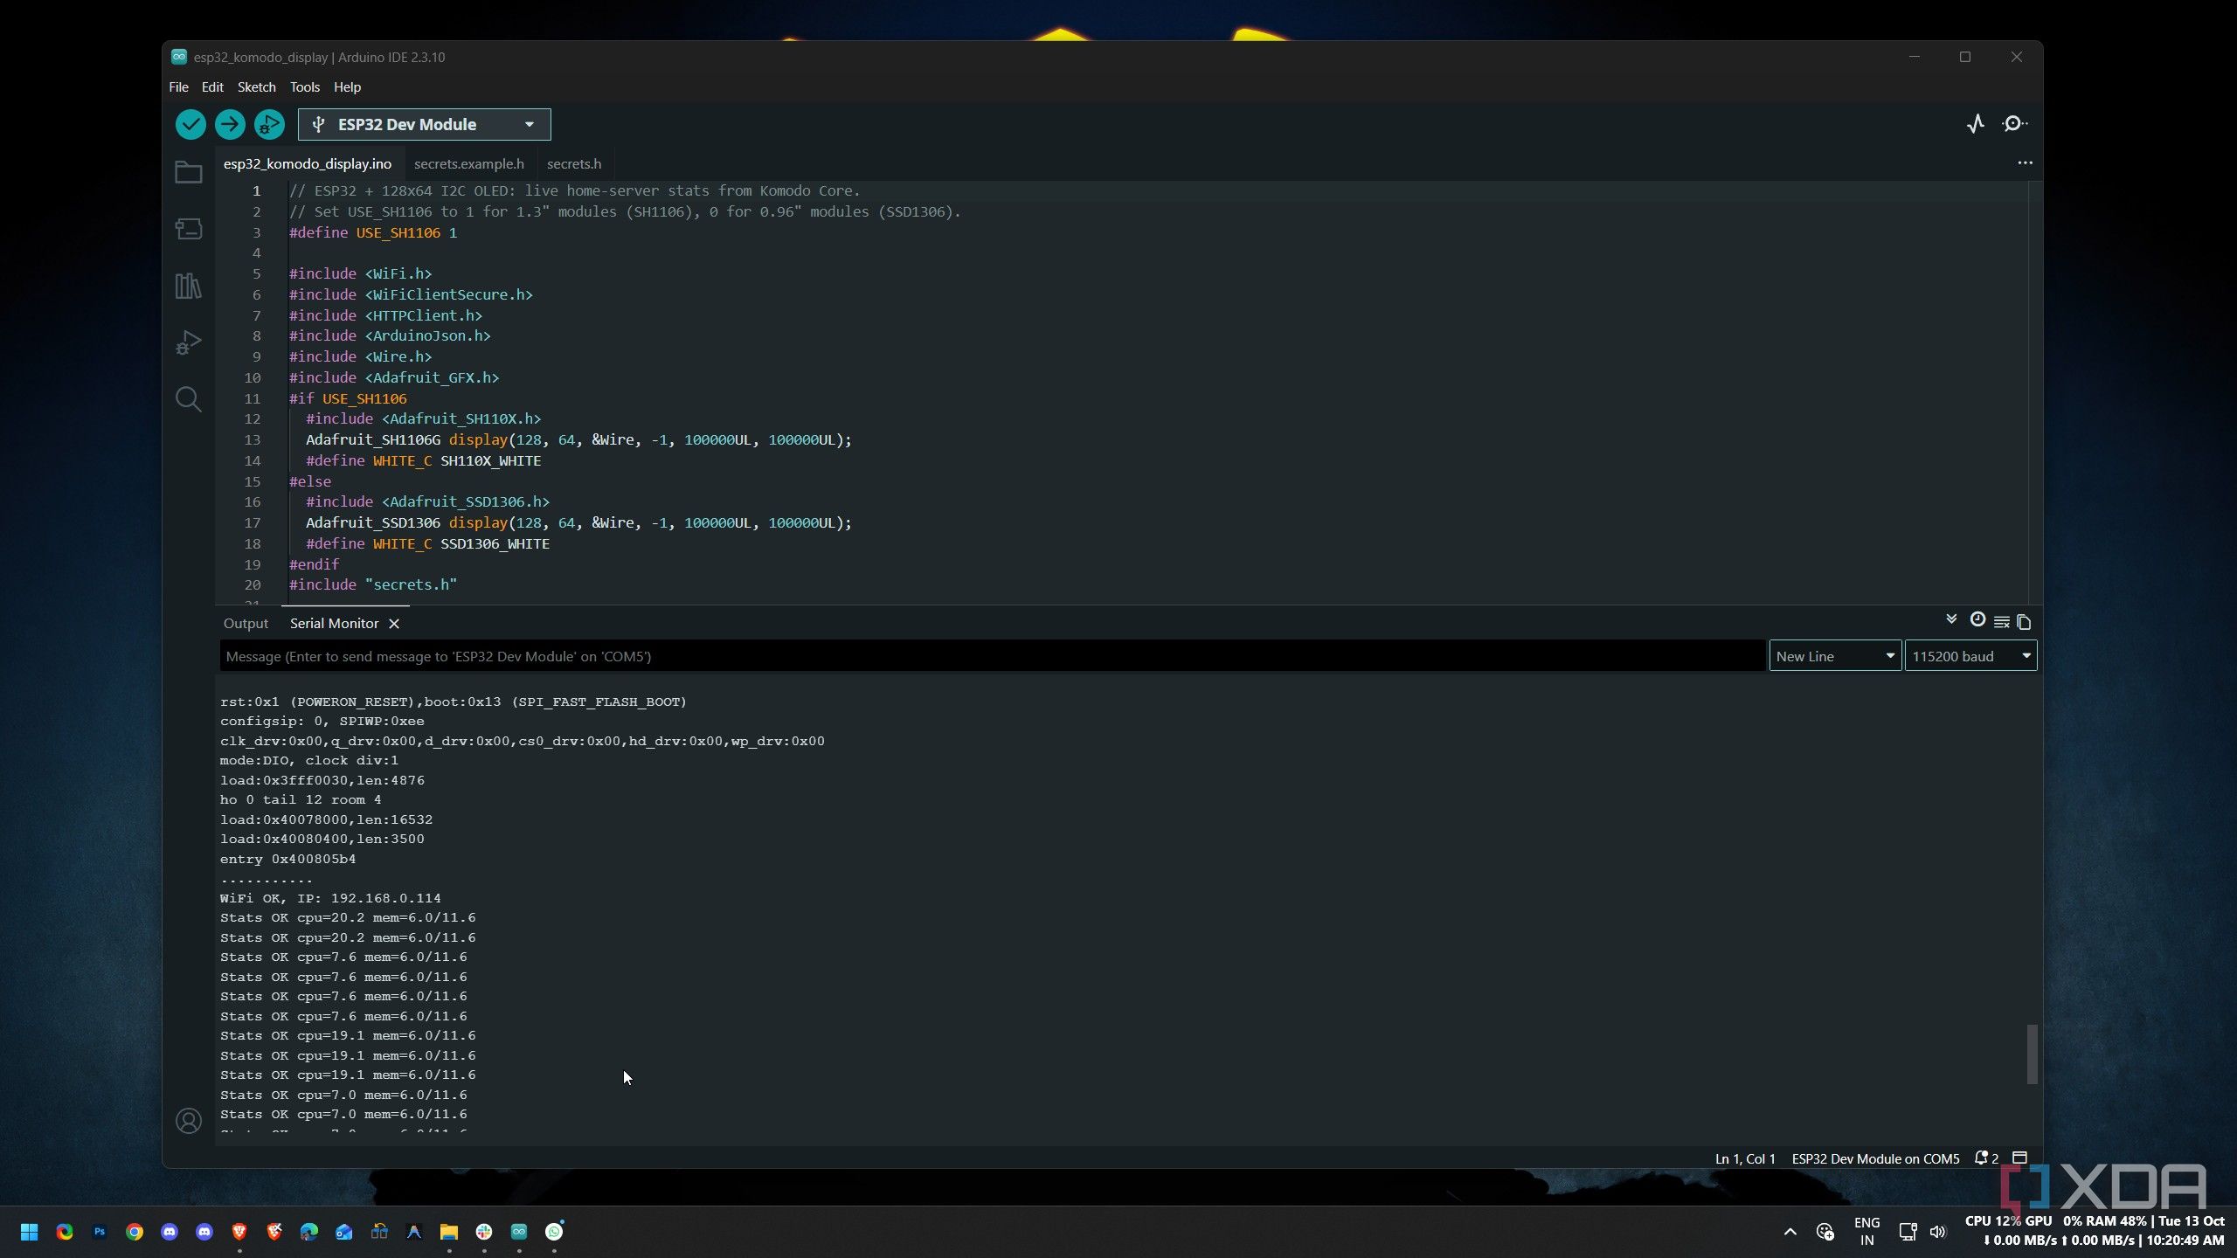The height and width of the screenshot is (1258, 2237).
Task: Open the editor tabs three-dot menu
Action: pyautogui.click(x=2025, y=163)
